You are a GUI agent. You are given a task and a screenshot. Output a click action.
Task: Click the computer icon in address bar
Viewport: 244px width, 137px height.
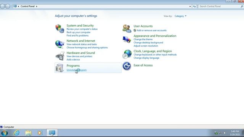[x=15, y=6]
